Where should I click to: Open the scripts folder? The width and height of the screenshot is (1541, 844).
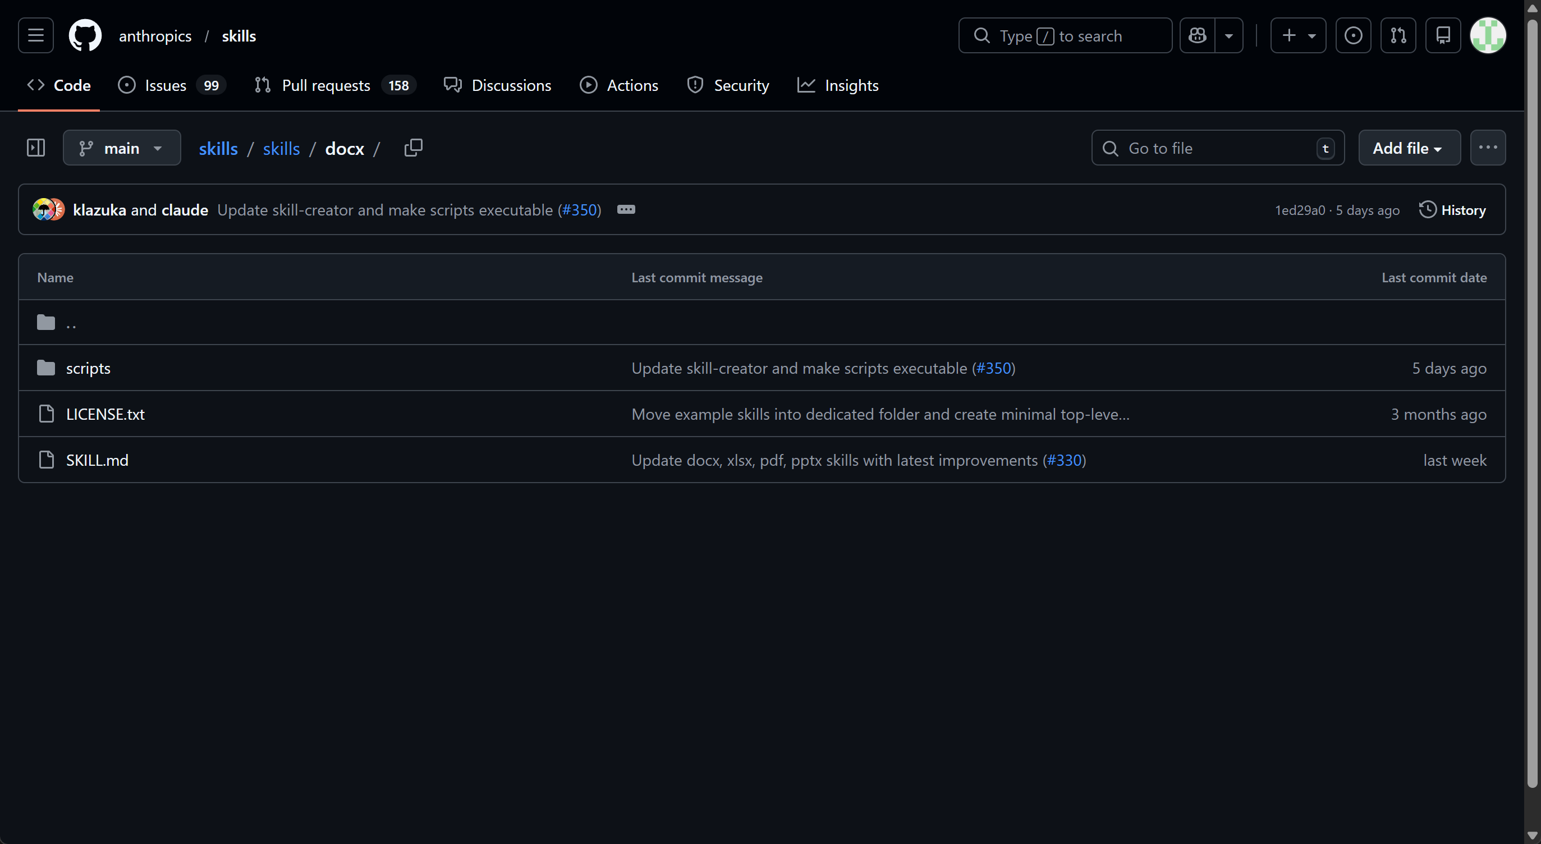pos(88,368)
